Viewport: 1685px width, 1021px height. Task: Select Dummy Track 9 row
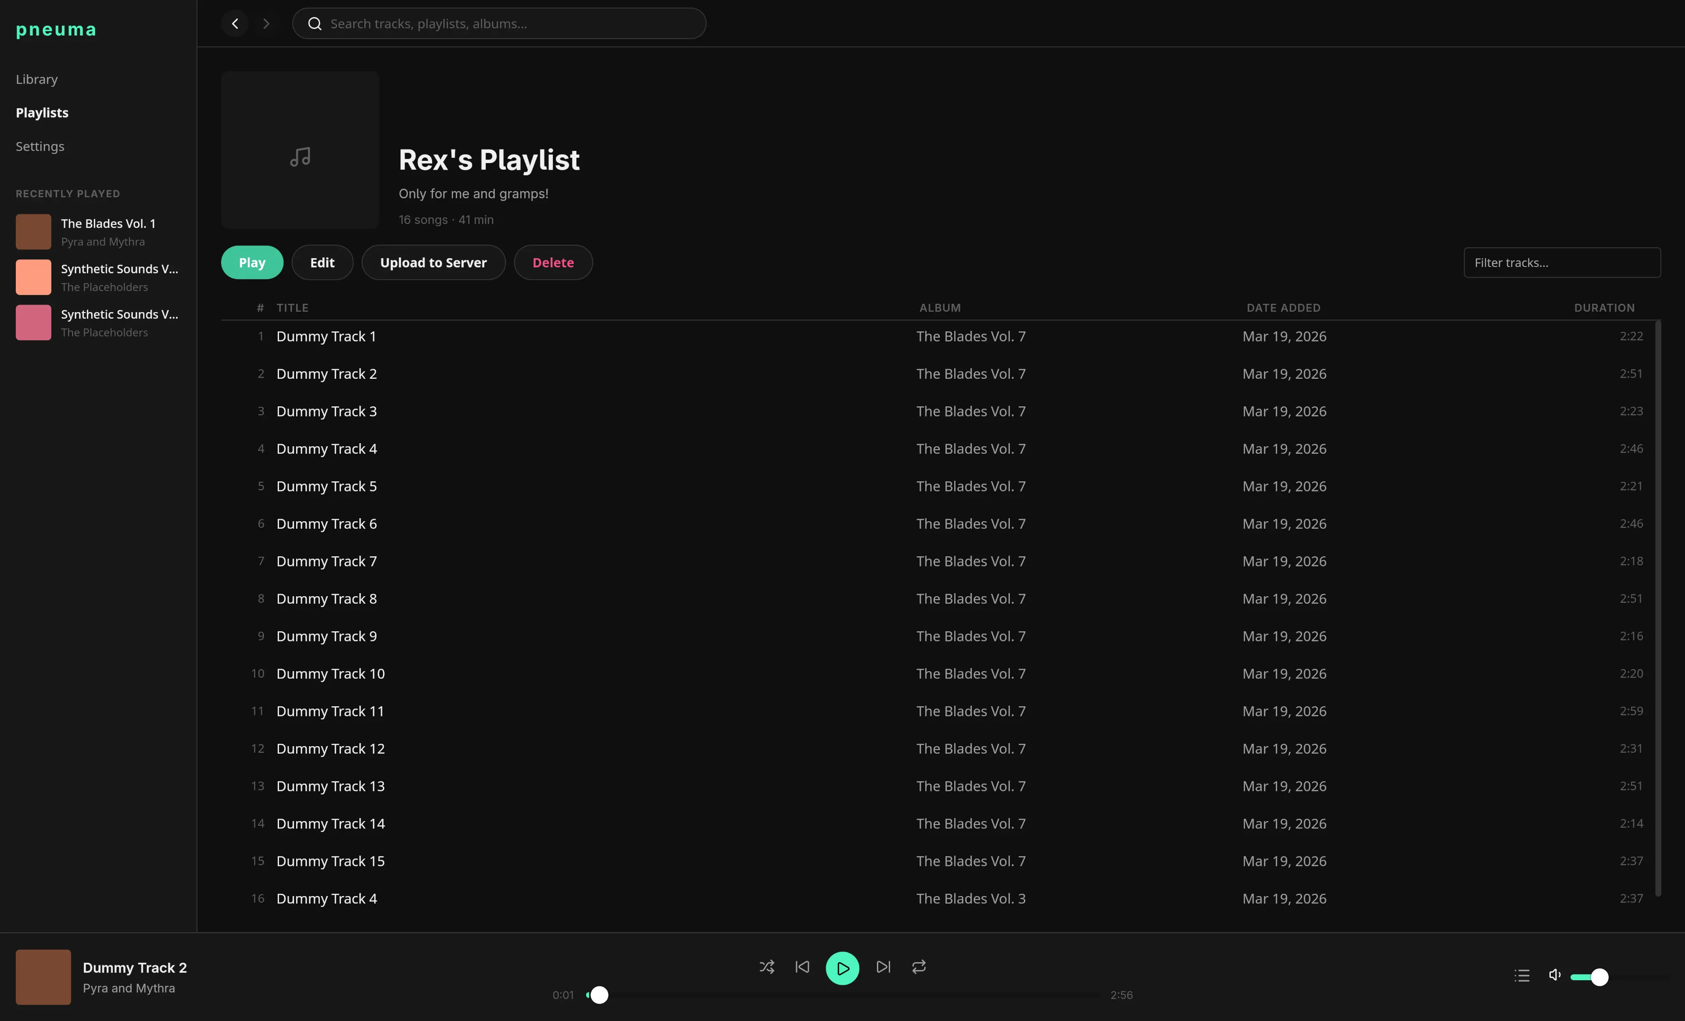coord(937,636)
